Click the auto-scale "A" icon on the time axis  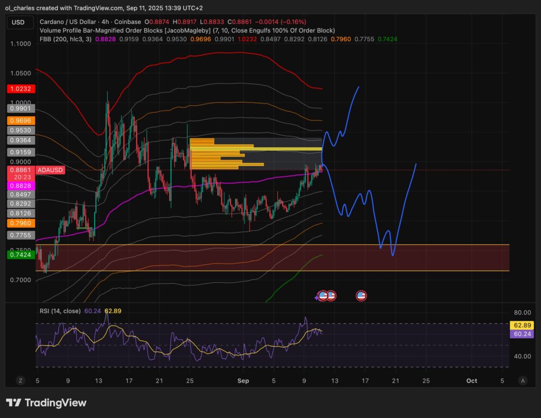point(523,380)
